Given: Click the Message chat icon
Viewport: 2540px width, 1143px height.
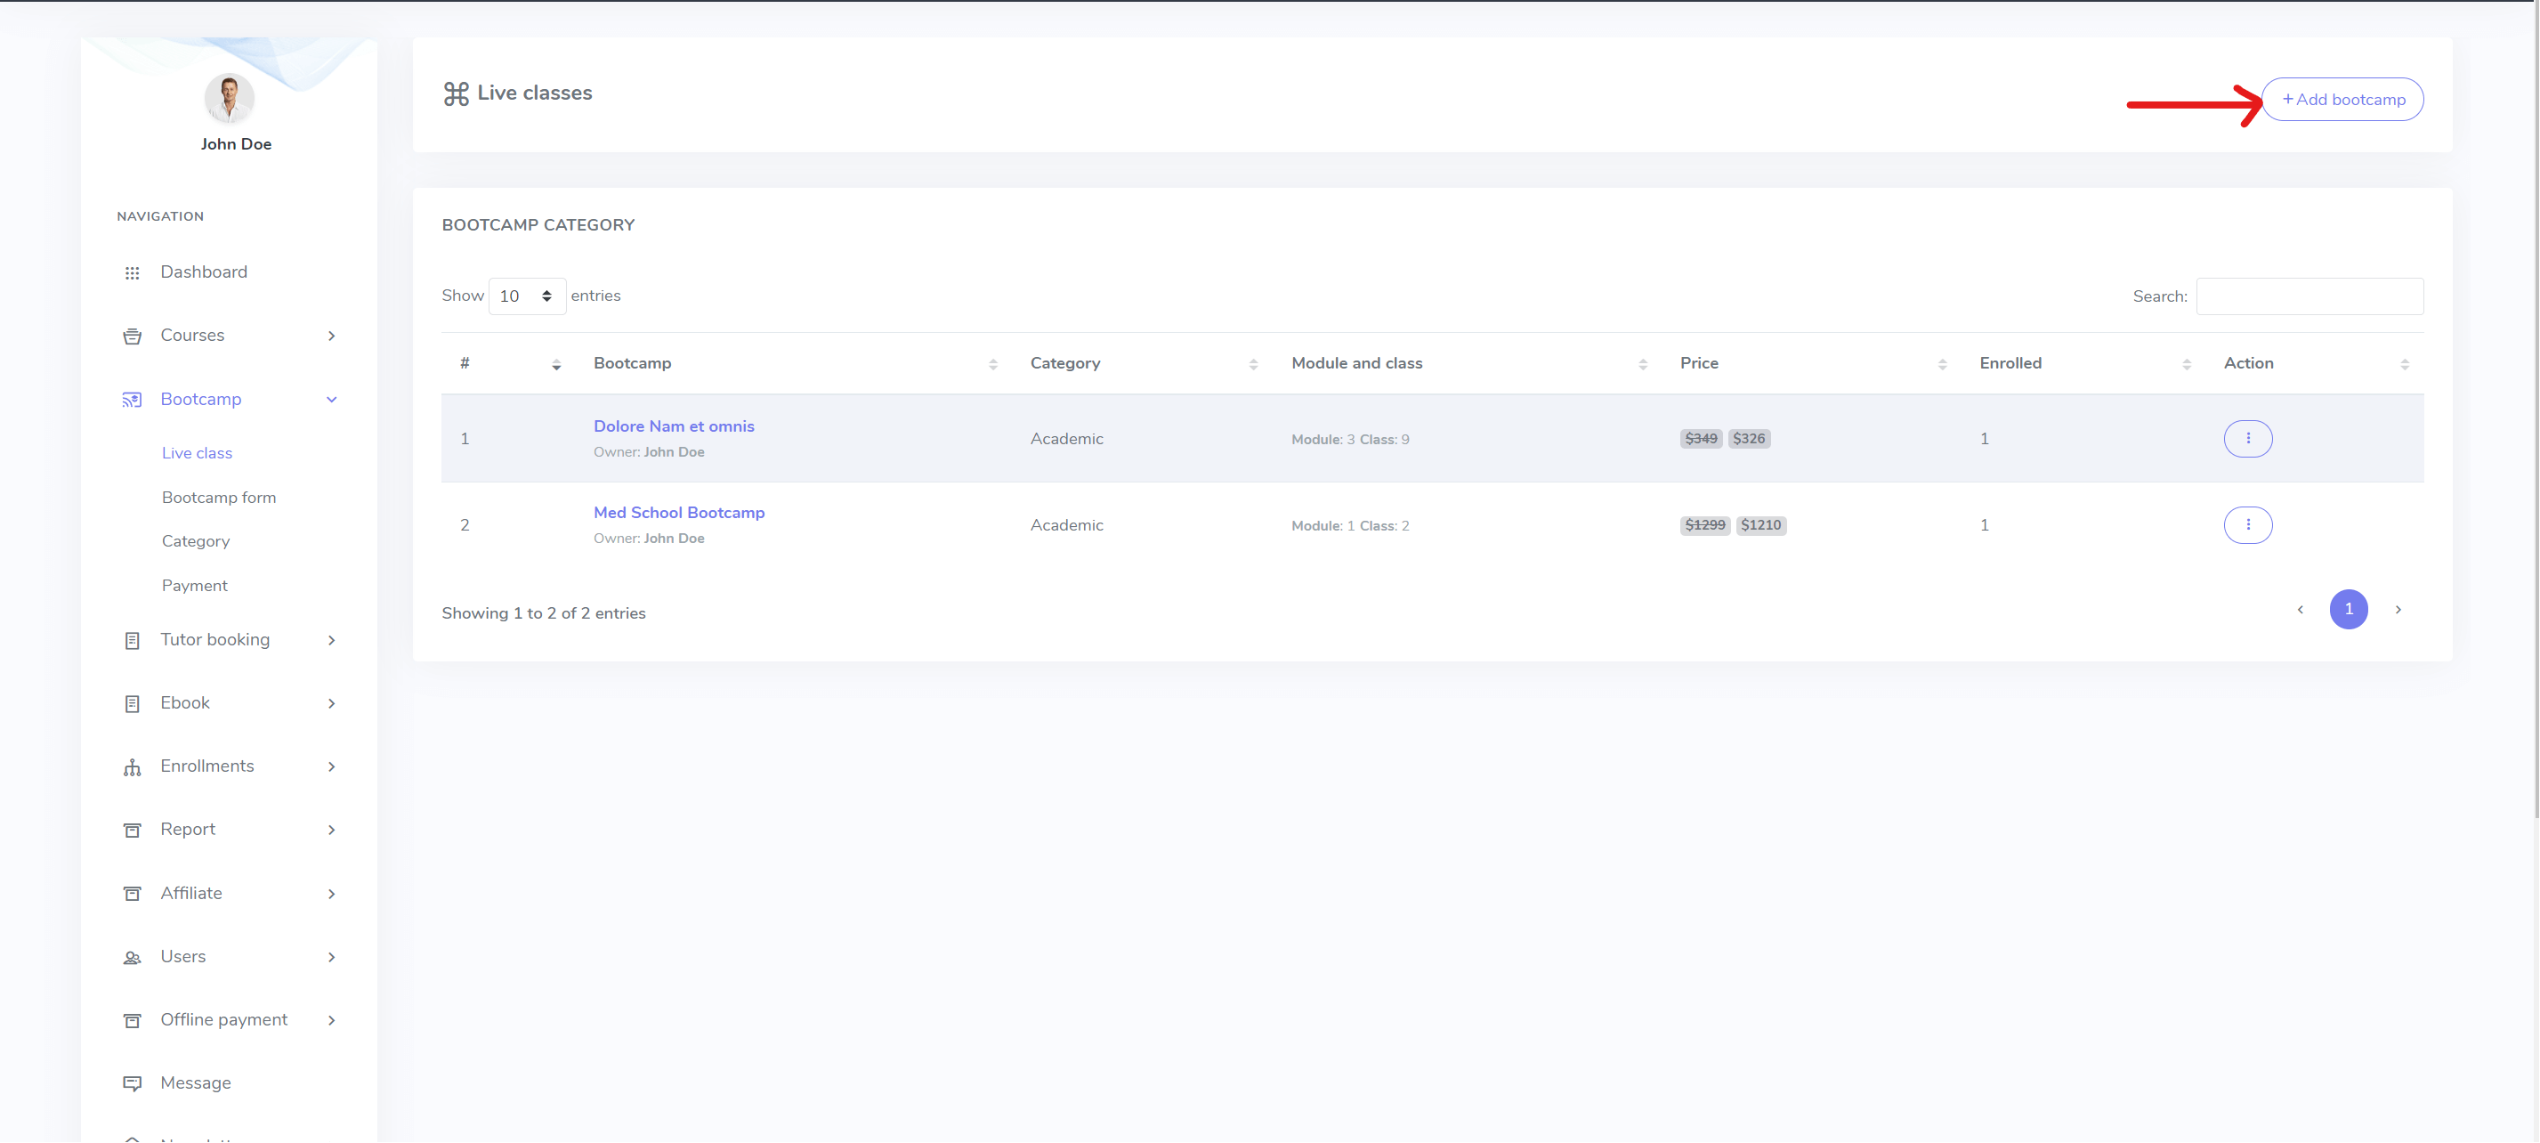Looking at the screenshot, I should (132, 1084).
